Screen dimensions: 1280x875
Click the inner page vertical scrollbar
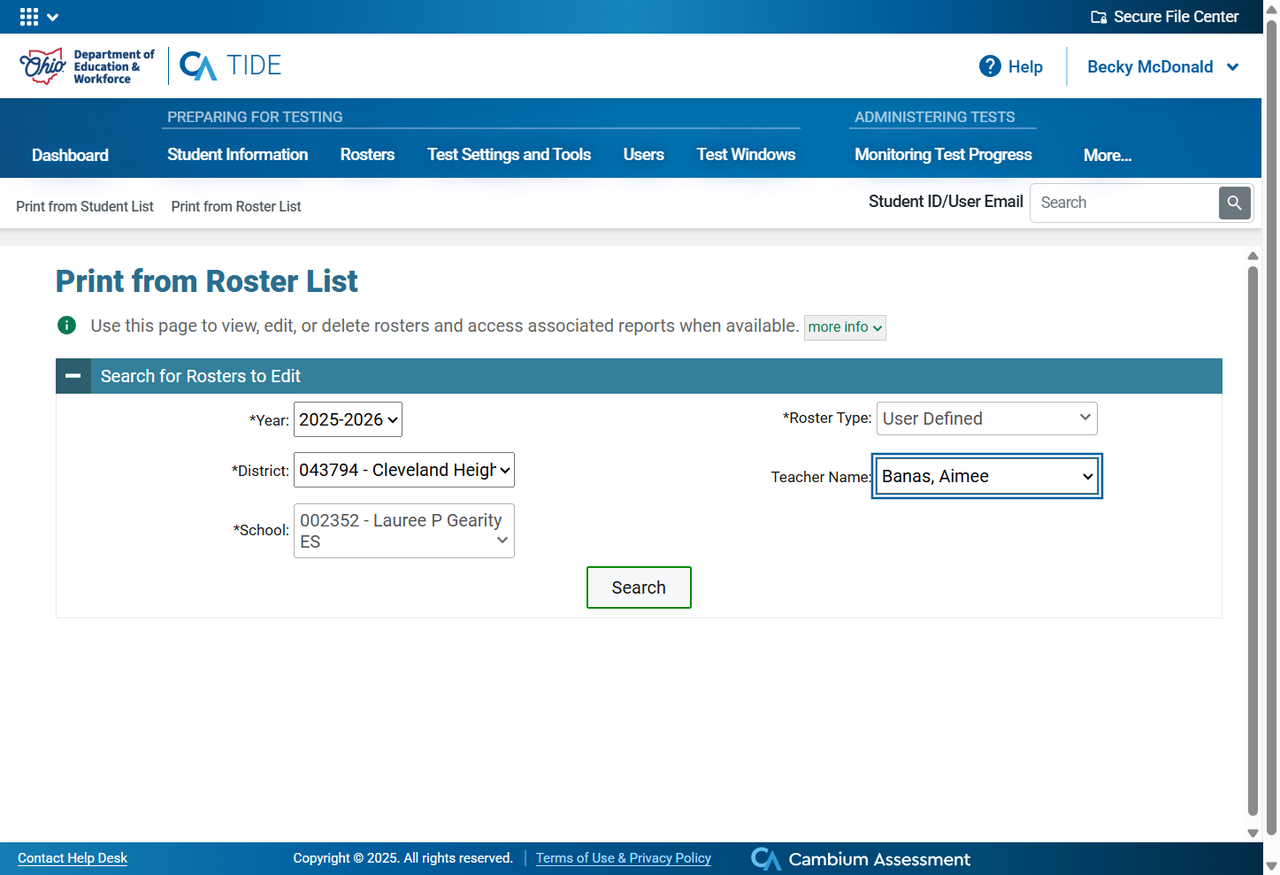point(1253,540)
